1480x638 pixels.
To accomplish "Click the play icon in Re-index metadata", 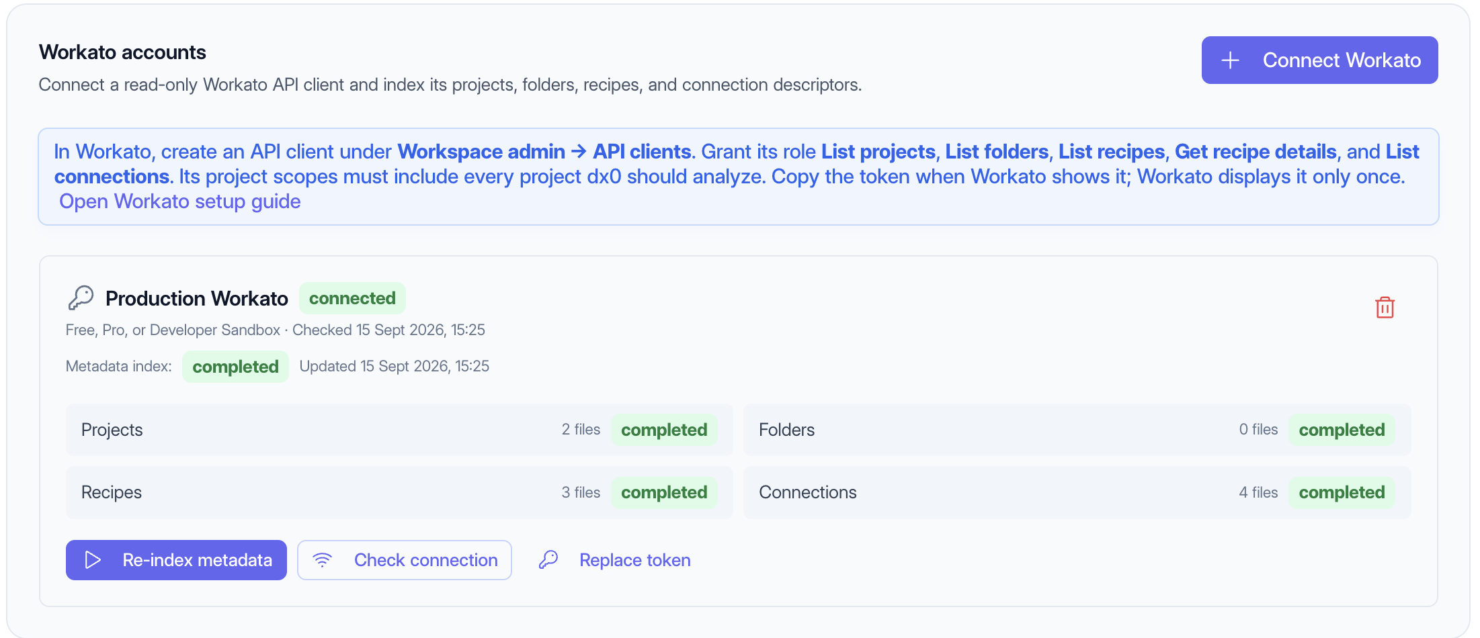I will click(93, 560).
